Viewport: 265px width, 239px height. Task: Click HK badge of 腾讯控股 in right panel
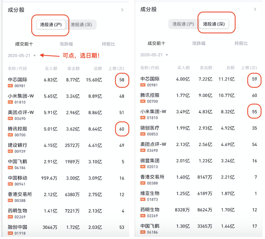click(143, 101)
